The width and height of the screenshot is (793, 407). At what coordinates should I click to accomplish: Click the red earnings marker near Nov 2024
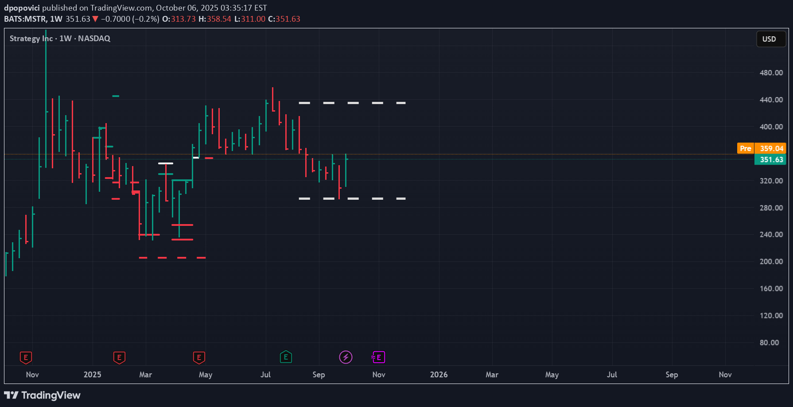tap(26, 357)
